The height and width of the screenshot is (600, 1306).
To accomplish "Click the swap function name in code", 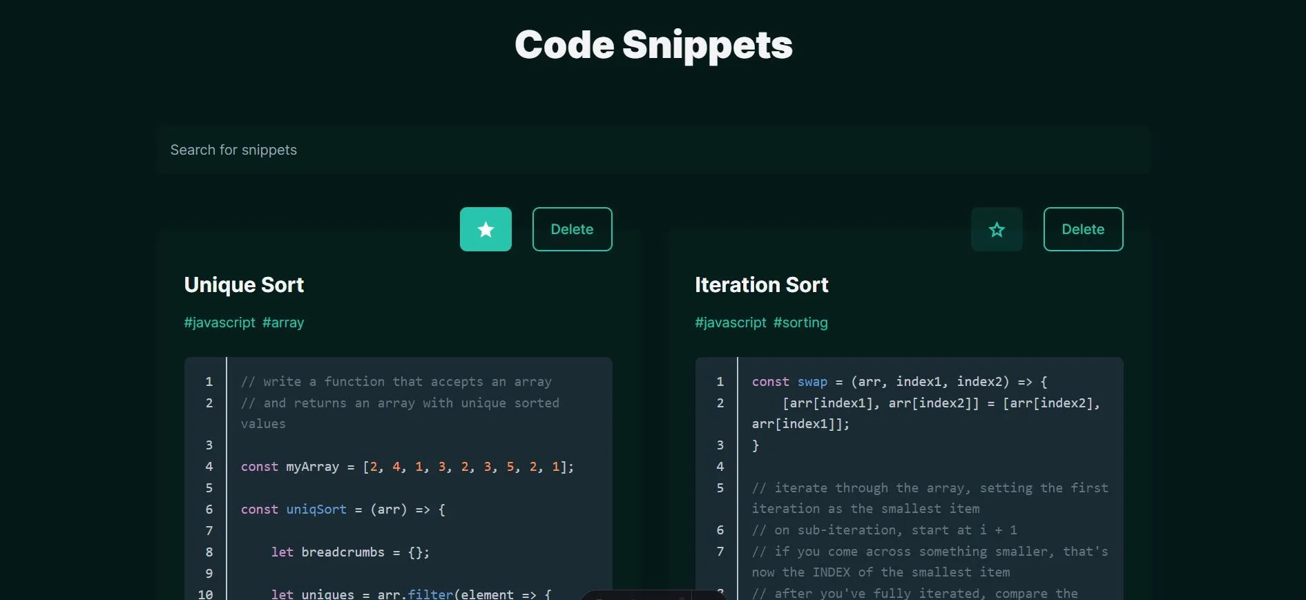I will coord(812,382).
